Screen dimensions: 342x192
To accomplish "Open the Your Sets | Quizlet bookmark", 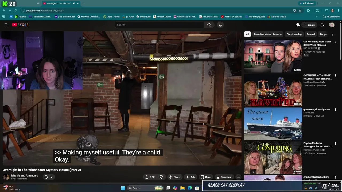I will (x=255, y=17).
